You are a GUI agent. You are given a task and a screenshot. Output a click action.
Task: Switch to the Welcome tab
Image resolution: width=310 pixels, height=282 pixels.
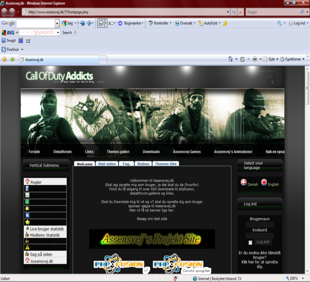85,164
